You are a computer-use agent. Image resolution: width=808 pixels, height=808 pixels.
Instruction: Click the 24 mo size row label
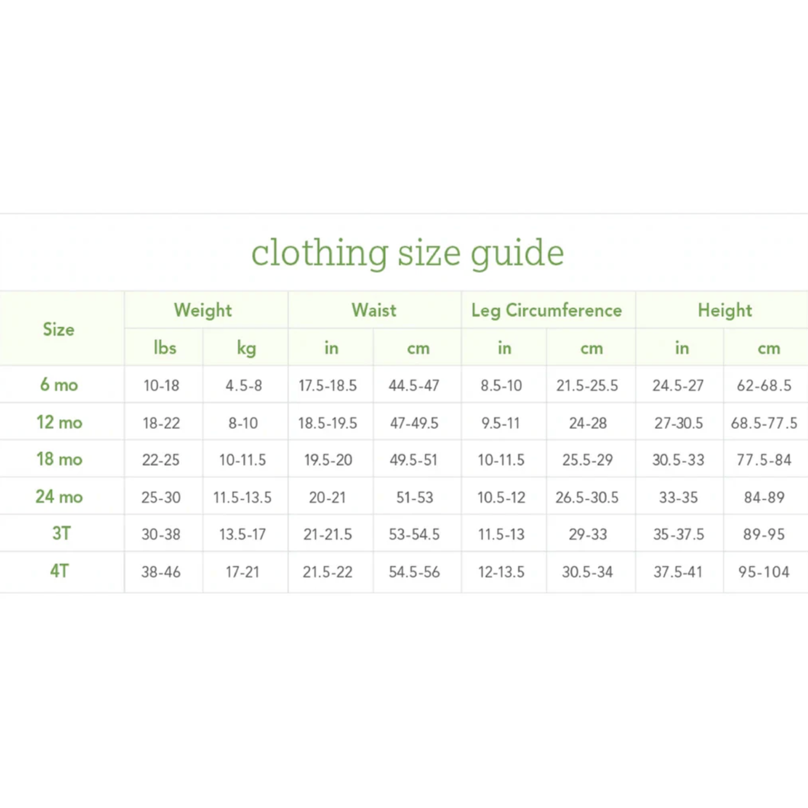(x=59, y=497)
